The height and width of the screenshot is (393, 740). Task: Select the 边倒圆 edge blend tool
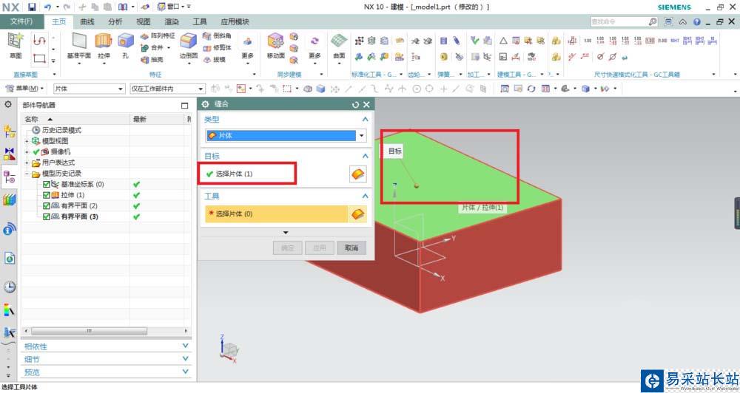(188, 47)
